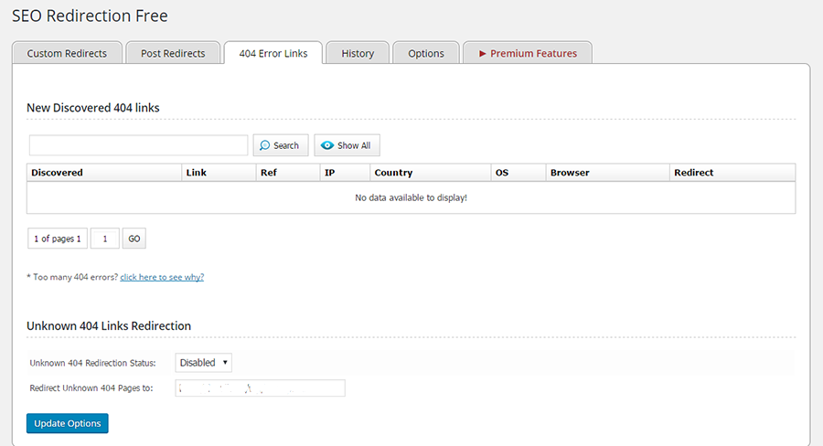Click the Update Options button
The width and height of the screenshot is (823, 446).
point(67,423)
